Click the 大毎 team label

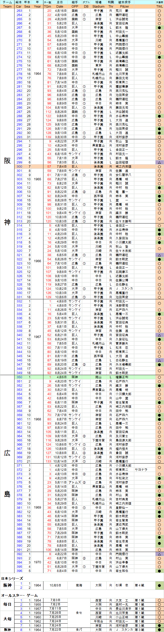tap(8, 619)
